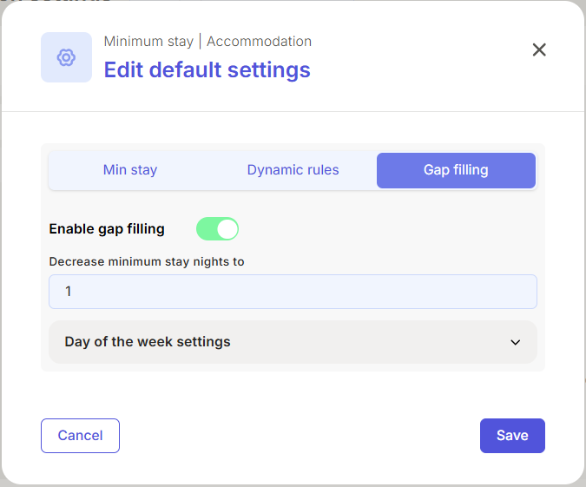The image size is (586, 487).
Task: Cancel editing the default settings
Action: point(80,436)
